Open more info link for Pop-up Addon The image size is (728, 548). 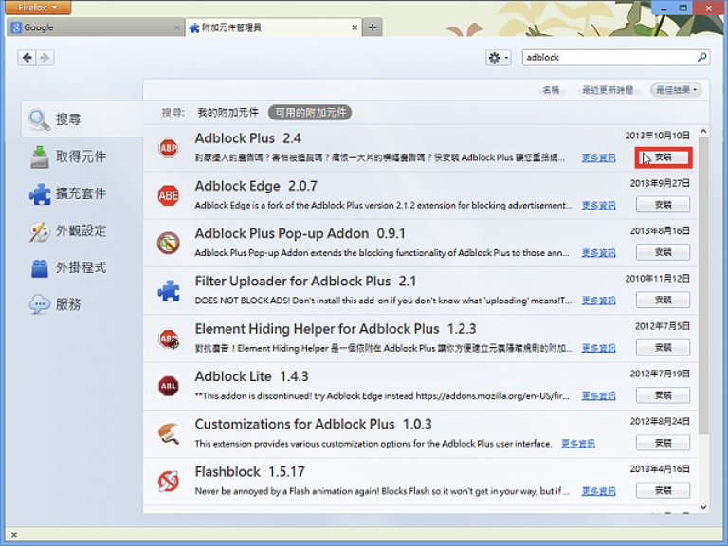pos(598,253)
